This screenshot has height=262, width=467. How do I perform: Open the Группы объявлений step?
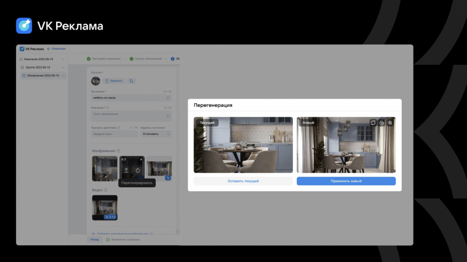pyautogui.click(x=146, y=59)
